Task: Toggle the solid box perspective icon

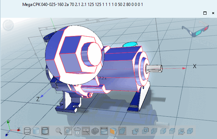Action: [x=122, y=131]
